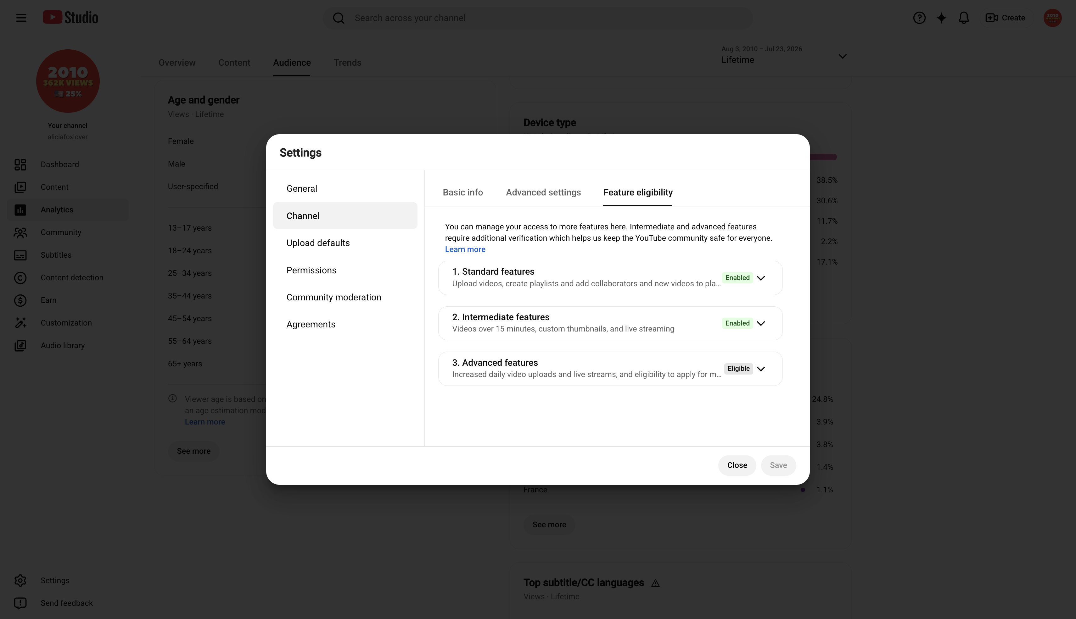
Task: Click the Save button in Settings
Action: [778, 465]
